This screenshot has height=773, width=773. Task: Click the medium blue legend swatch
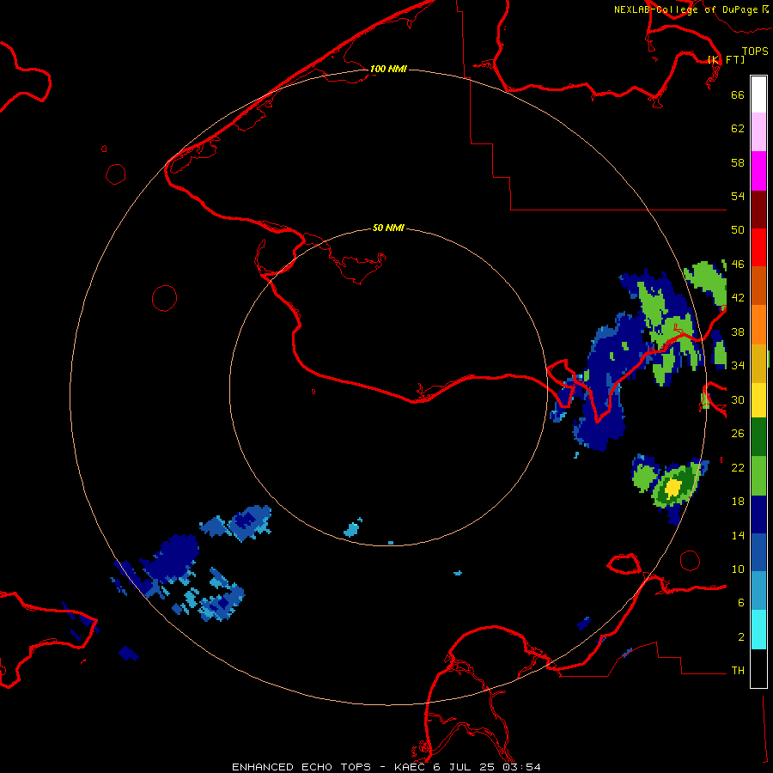click(x=758, y=552)
